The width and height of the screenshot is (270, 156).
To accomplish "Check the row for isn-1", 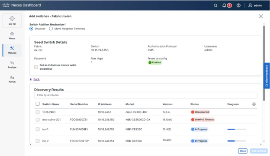I will (x=38, y=129).
